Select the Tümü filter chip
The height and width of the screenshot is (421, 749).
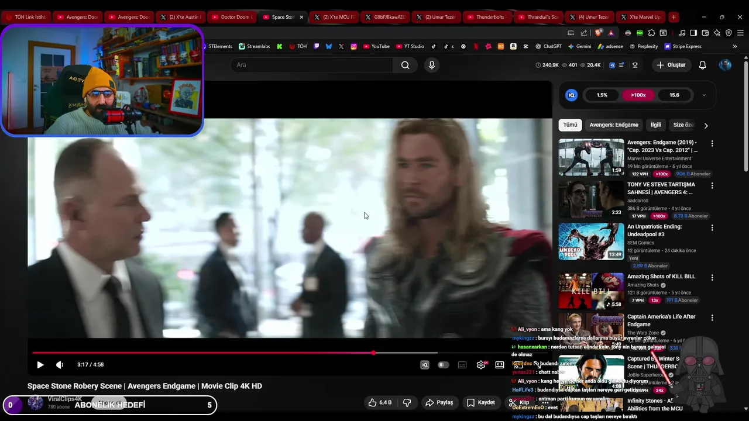(x=571, y=125)
